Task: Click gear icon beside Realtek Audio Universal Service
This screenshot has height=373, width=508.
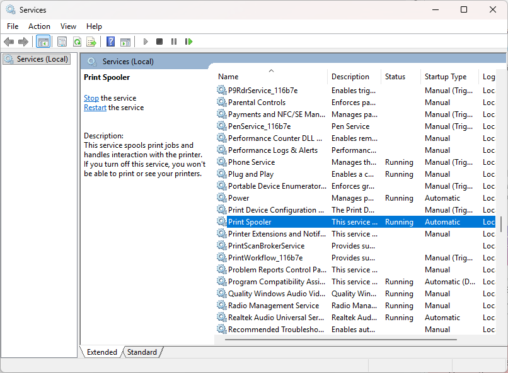Action: click(221, 318)
